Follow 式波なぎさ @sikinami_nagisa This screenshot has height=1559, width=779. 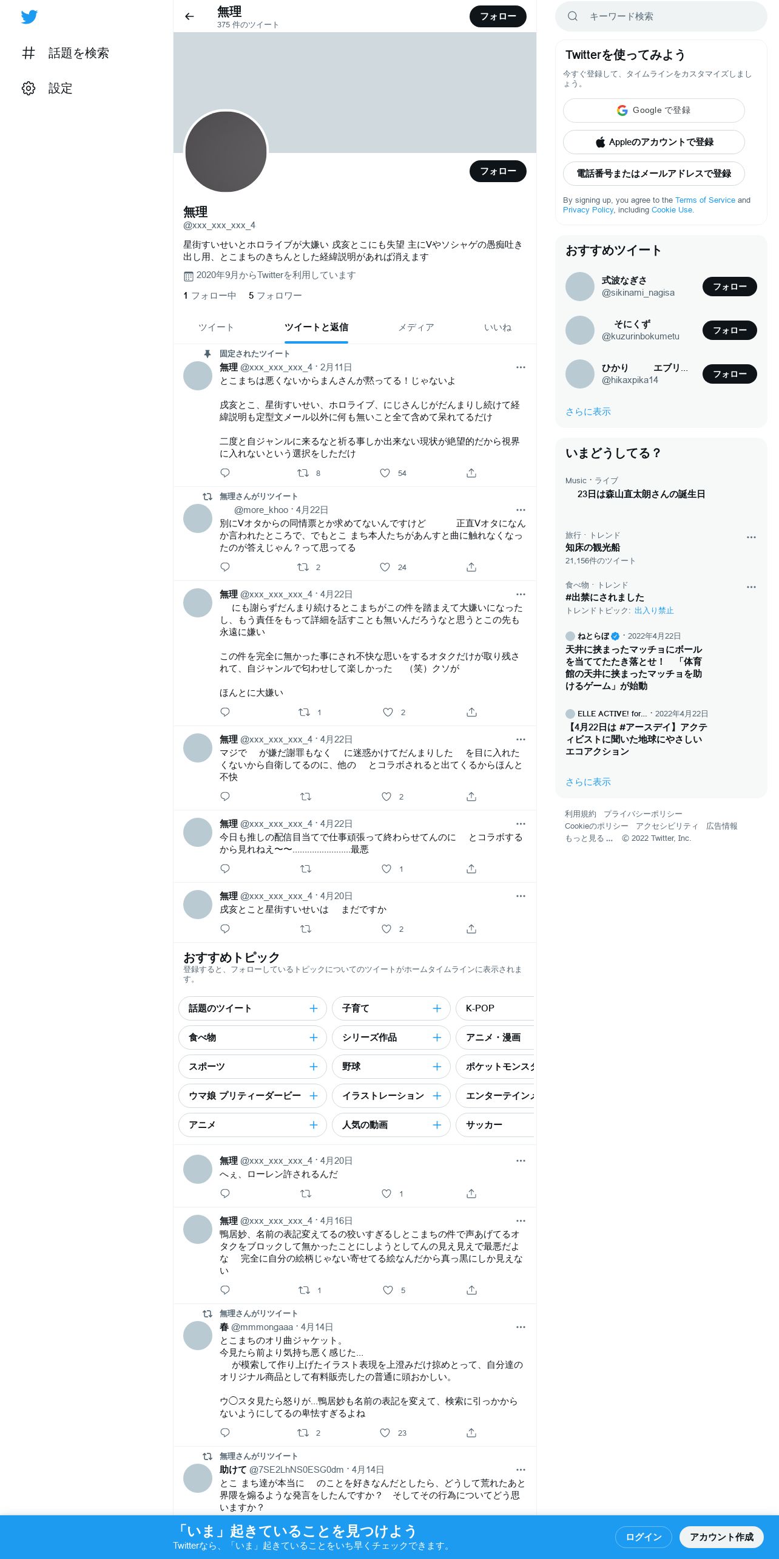(x=729, y=287)
